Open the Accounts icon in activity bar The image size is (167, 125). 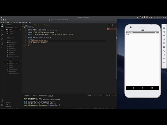2,101
